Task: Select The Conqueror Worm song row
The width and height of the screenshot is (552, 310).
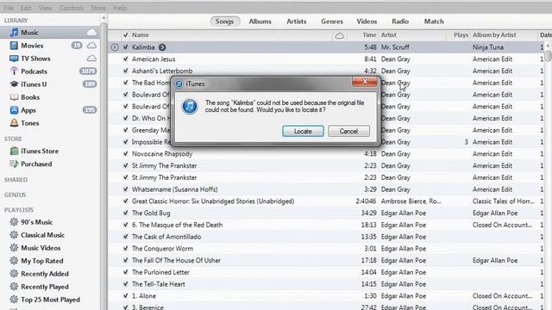Action: pyautogui.click(x=326, y=249)
